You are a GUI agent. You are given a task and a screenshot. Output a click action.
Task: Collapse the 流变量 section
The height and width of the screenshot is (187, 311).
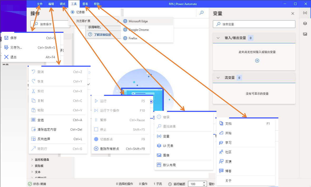pyautogui.click(x=218, y=77)
